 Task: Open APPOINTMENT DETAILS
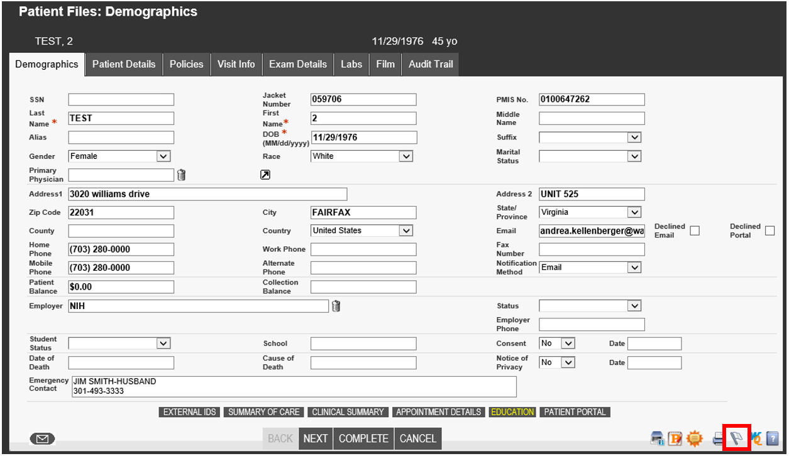pyautogui.click(x=439, y=412)
